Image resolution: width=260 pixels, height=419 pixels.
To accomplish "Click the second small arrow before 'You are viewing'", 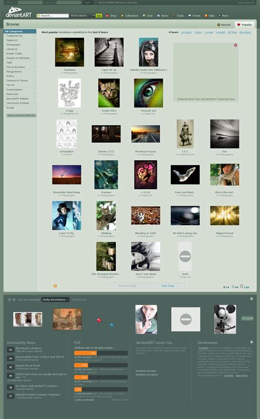I will (14, 299).
